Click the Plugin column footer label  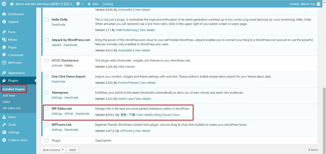pyautogui.click(x=56, y=140)
